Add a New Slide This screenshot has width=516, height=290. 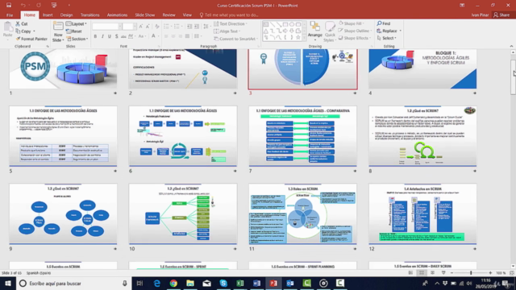[x=58, y=32]
